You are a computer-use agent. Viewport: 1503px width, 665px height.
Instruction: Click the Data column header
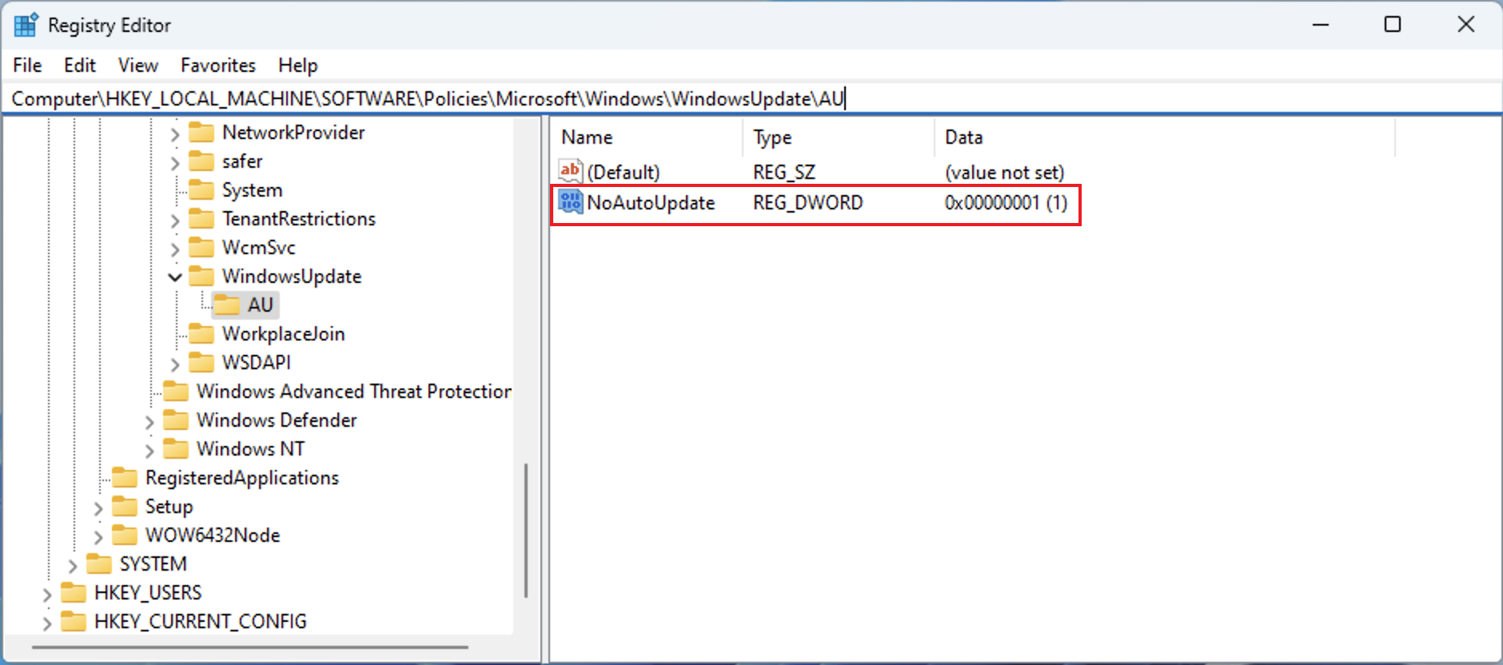click(963, 137)
